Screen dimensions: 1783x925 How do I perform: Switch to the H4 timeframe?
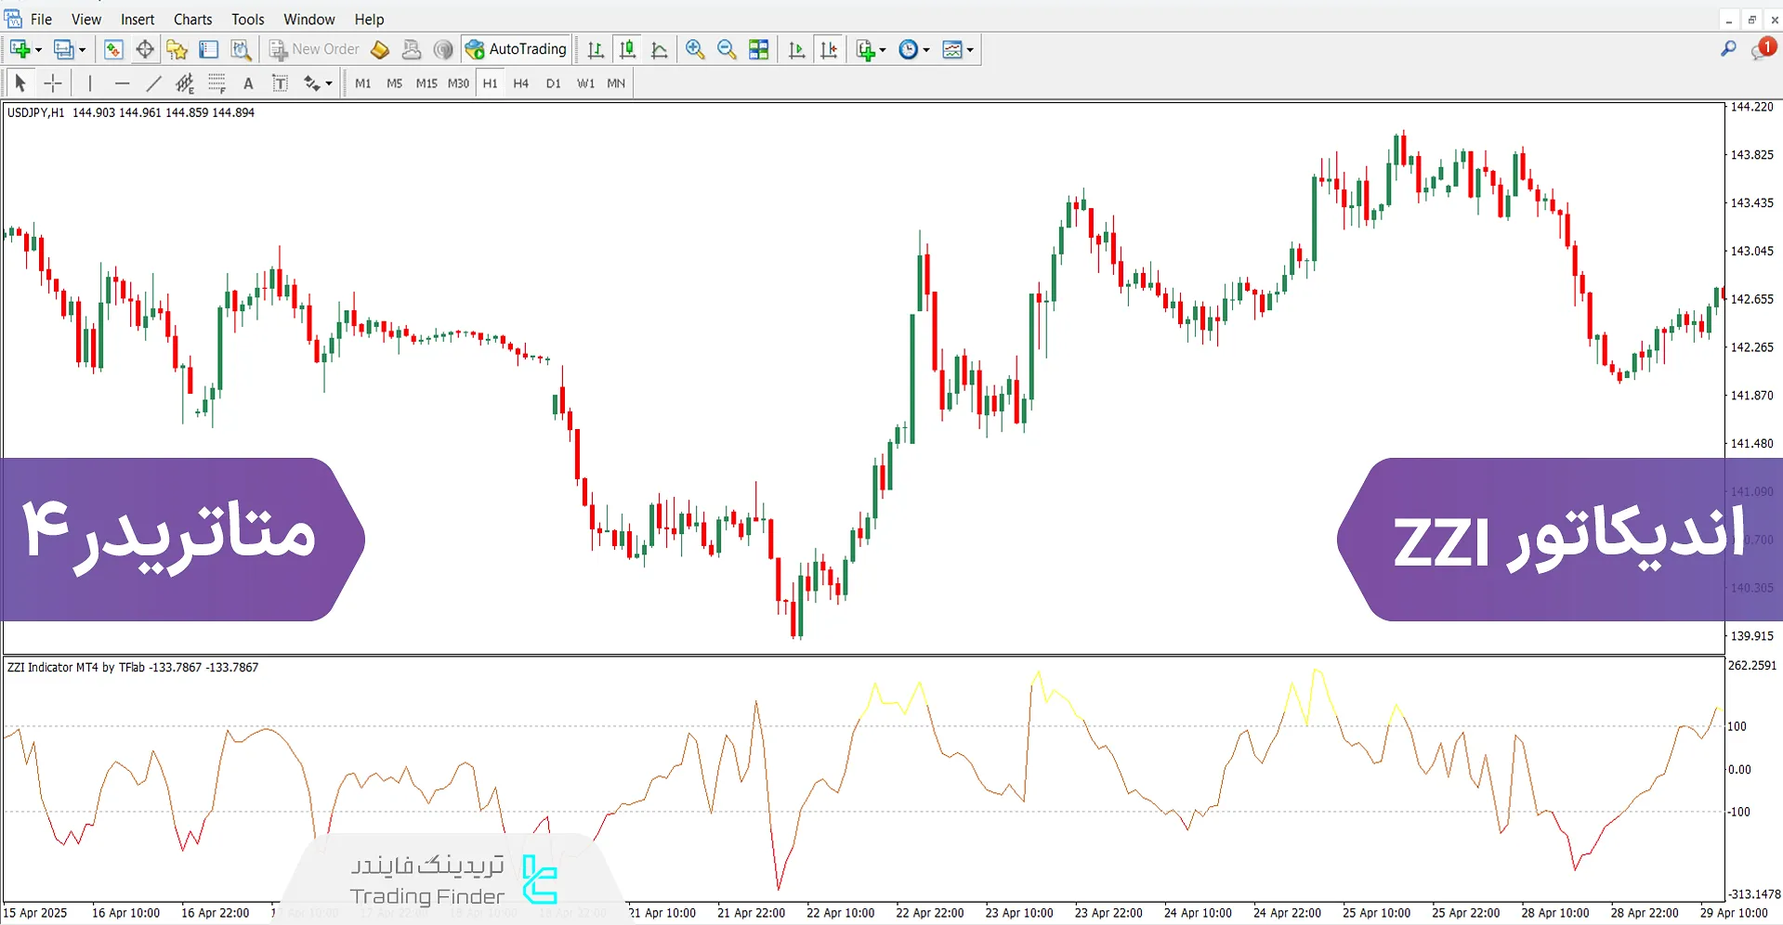coord(520,84)
